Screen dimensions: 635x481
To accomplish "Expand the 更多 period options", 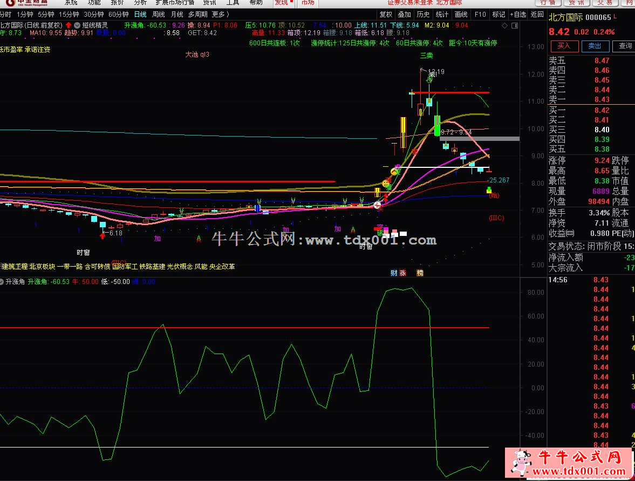I will pos(220,14).
